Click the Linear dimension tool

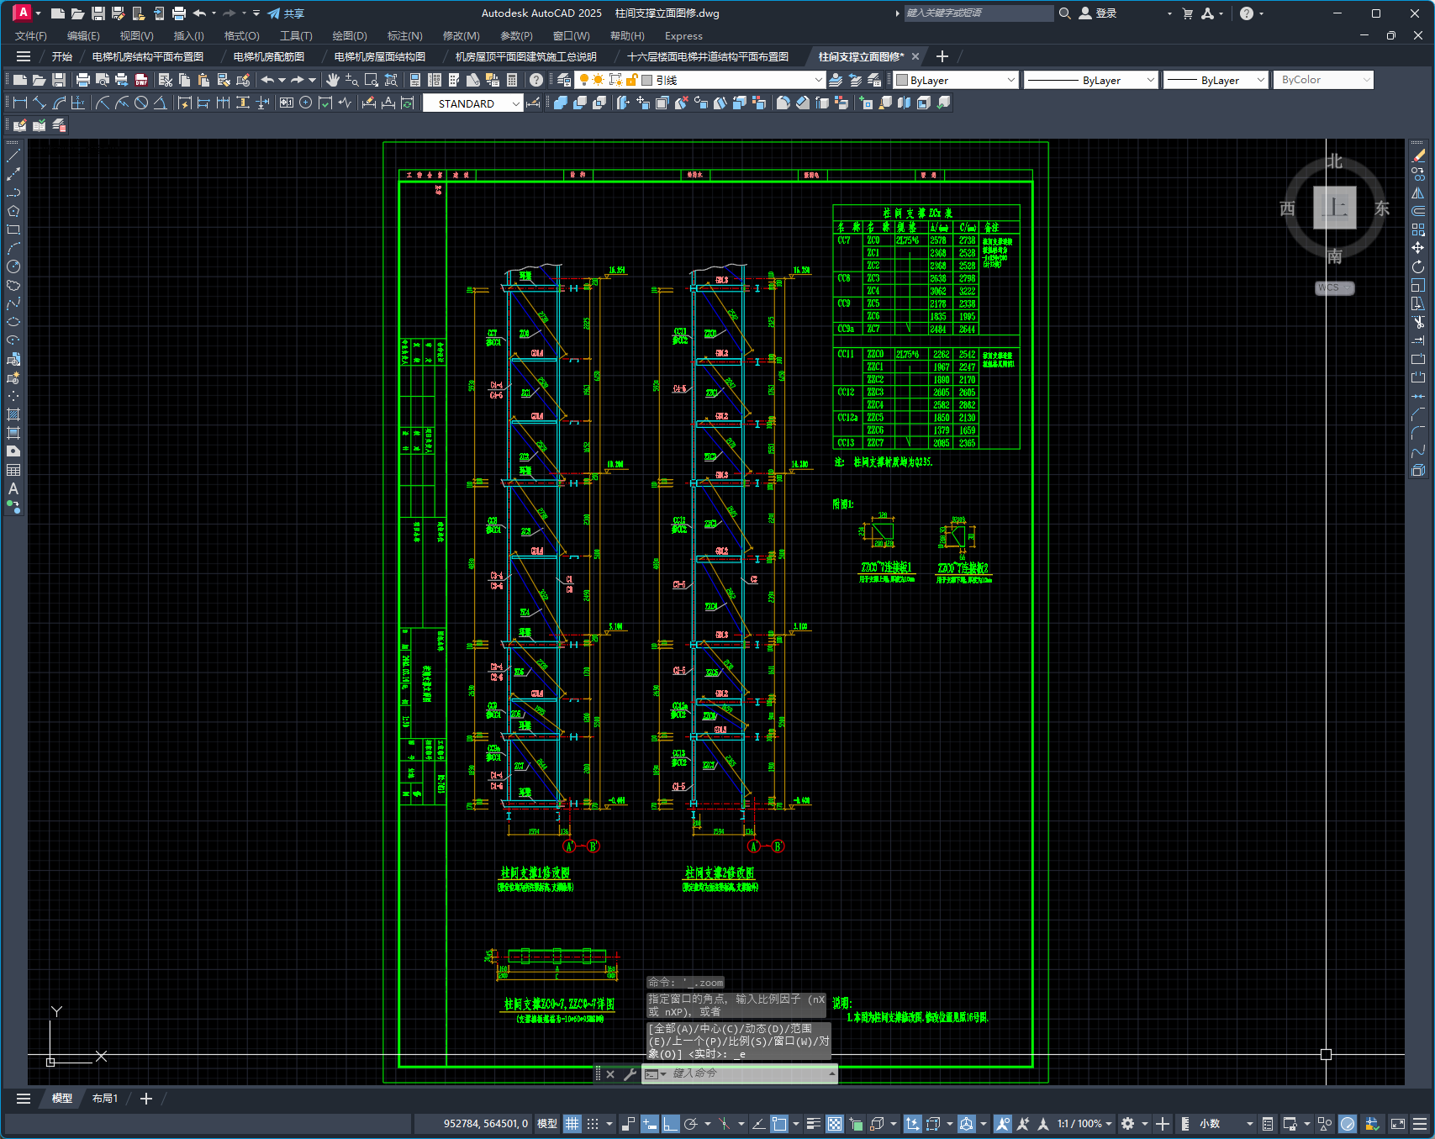21,103
